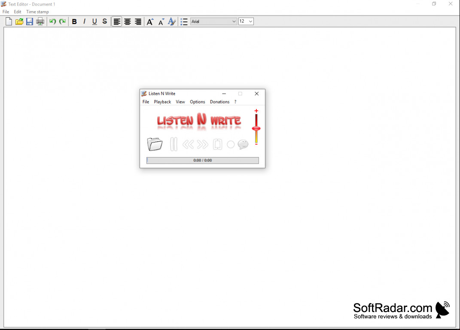Toggle bold formatting
Viewport: 460px width, 330px height.
(74, 21)
